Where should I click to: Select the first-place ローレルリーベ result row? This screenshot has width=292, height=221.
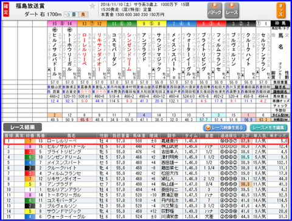click(146, 141)
